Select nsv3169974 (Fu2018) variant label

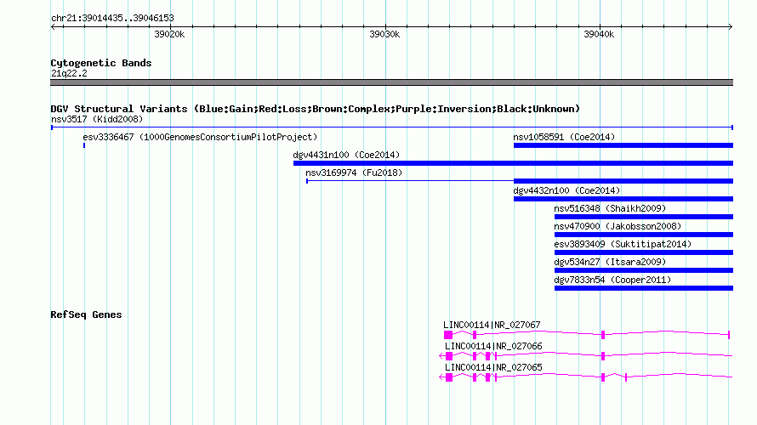[354, 173]
